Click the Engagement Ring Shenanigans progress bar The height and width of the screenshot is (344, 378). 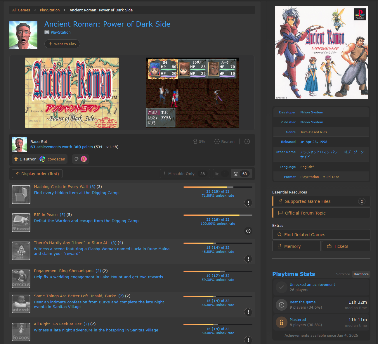point(218,271)
